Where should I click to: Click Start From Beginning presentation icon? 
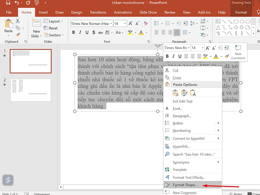37,3
